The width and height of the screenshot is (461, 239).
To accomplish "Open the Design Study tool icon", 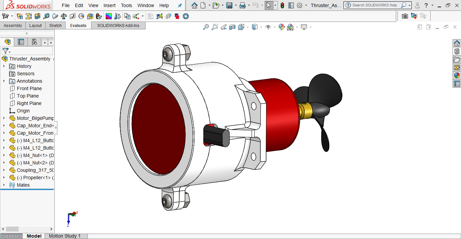I will pyautogui.click(x=6, y=16).
